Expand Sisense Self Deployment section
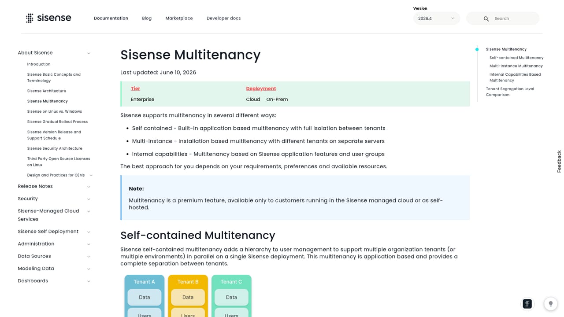 pyautogui.click(x=89, y=232)
